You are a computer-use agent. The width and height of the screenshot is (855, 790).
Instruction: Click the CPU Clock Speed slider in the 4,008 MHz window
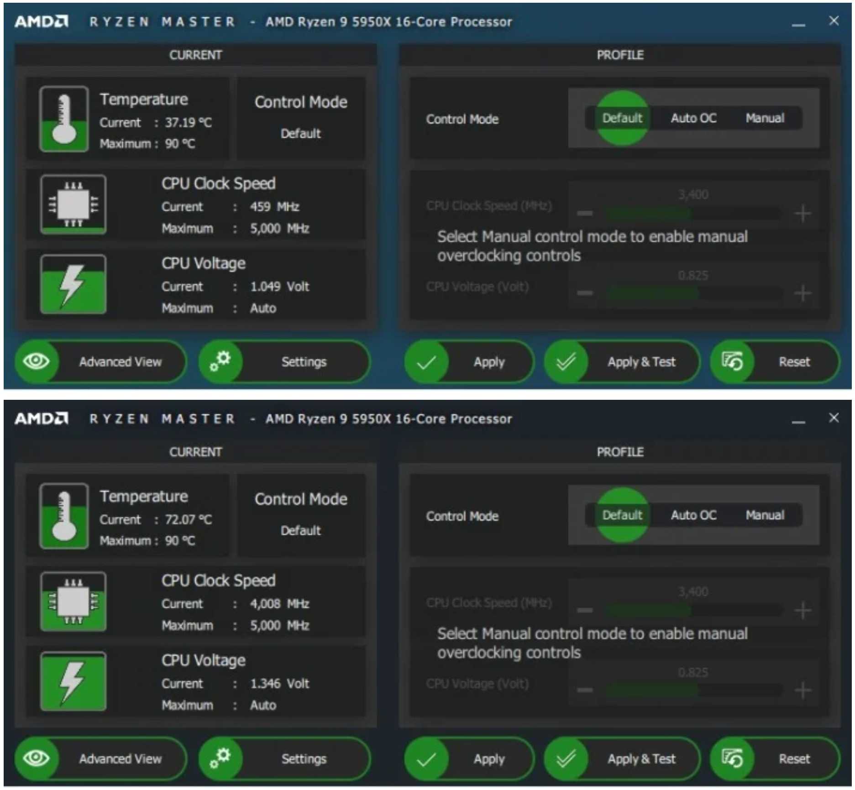[x=693, y=610]
